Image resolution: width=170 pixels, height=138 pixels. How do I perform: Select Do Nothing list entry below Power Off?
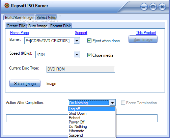pos(92,127)
